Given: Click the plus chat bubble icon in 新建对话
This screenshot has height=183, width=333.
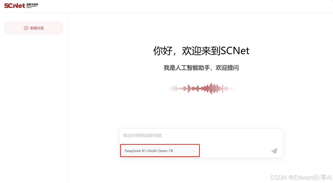Looking at the screenshot, I should (x=26, y=28).
